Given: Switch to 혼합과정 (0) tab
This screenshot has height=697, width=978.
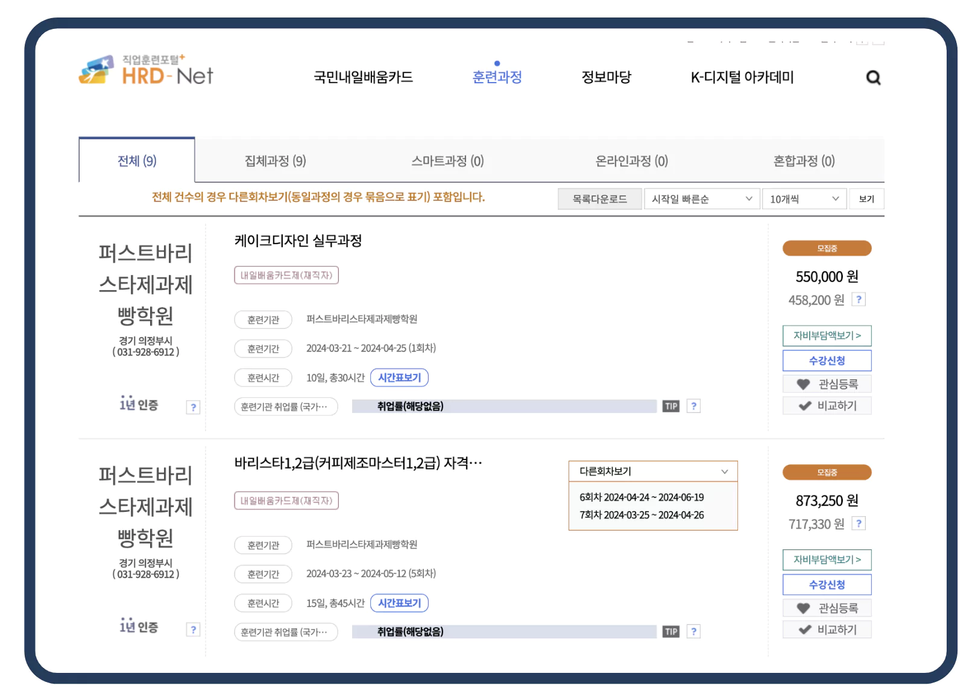Looking at the screenshot, I should 804,161.
